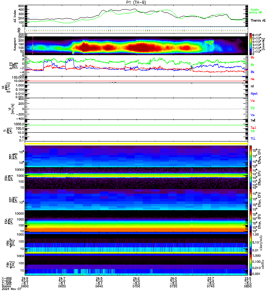
Task: Click the '0740' time tick label
Action: click(x=210, y=286)
